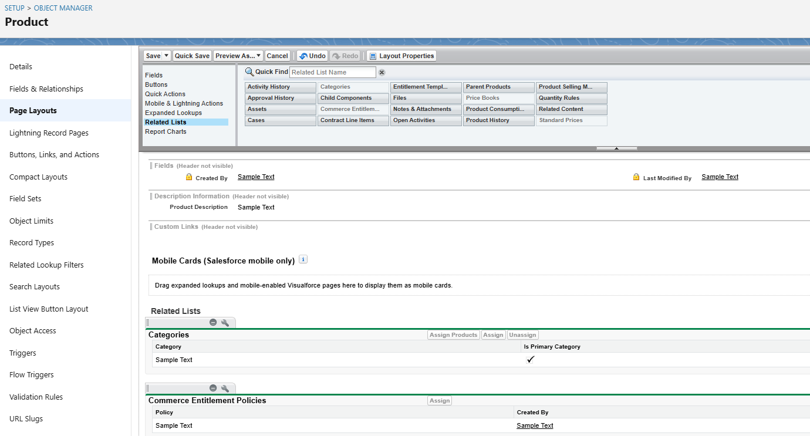Click the Undo arrow icon in toolbar
This screenshot has width=810, height=436.
point(303,56)
